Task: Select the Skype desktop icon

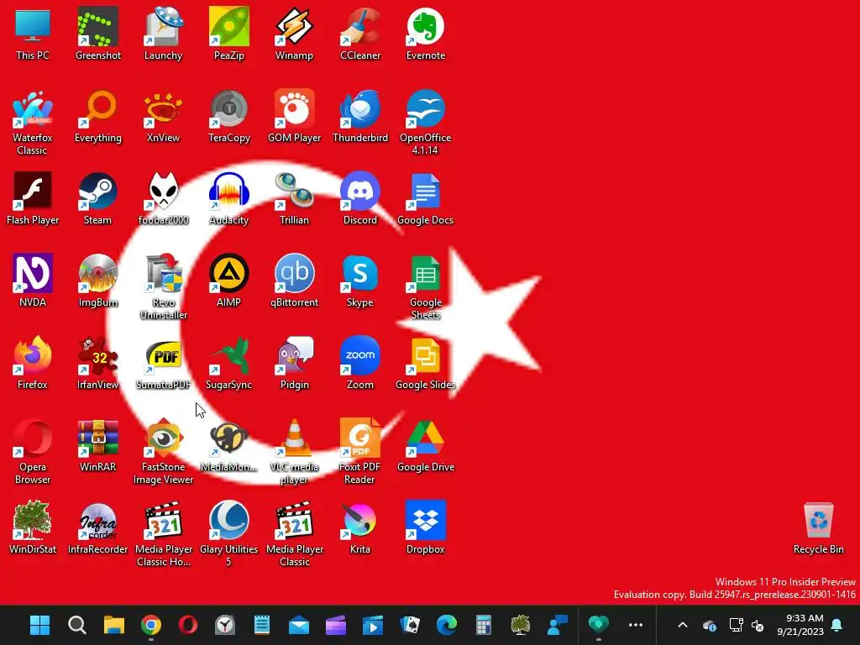Action: click(360, 281)
